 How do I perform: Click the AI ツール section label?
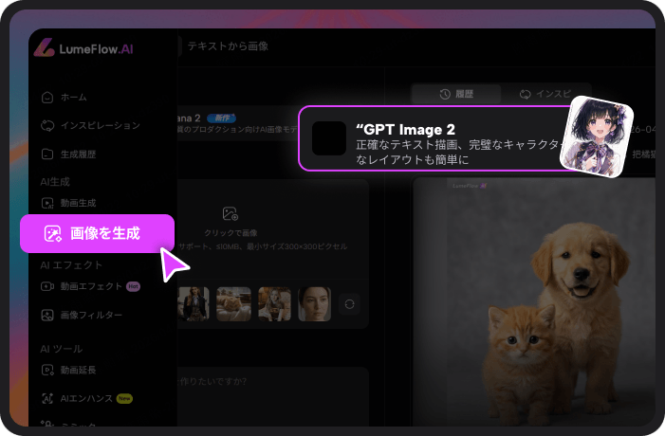pyautogui.click(x=62, y=349)
